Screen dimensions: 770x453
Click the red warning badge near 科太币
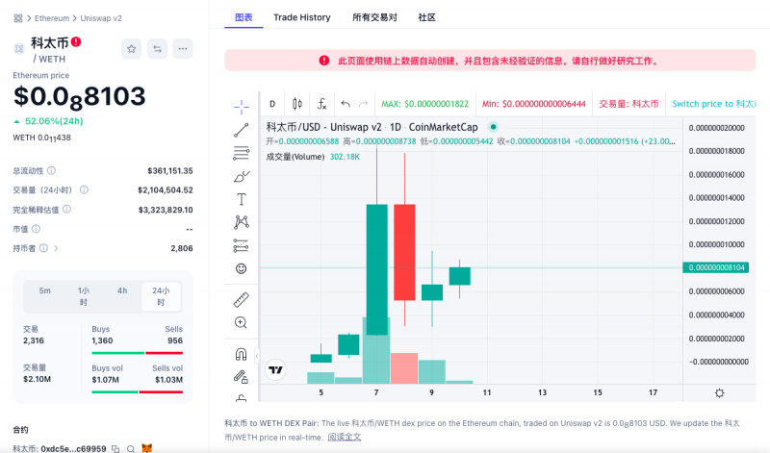pos(76,41)
